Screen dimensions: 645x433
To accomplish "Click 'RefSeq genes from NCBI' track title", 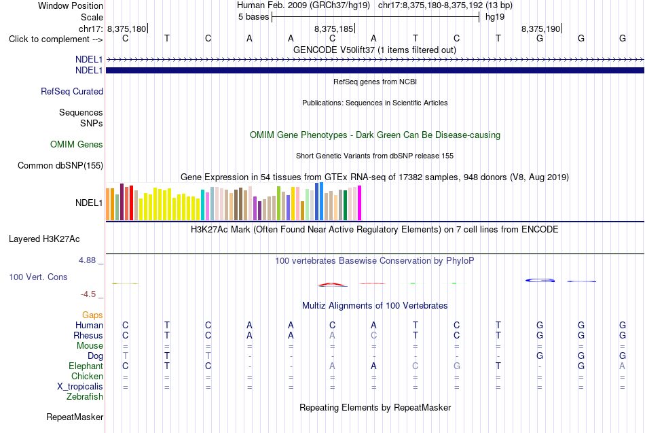I will (375, 82).
